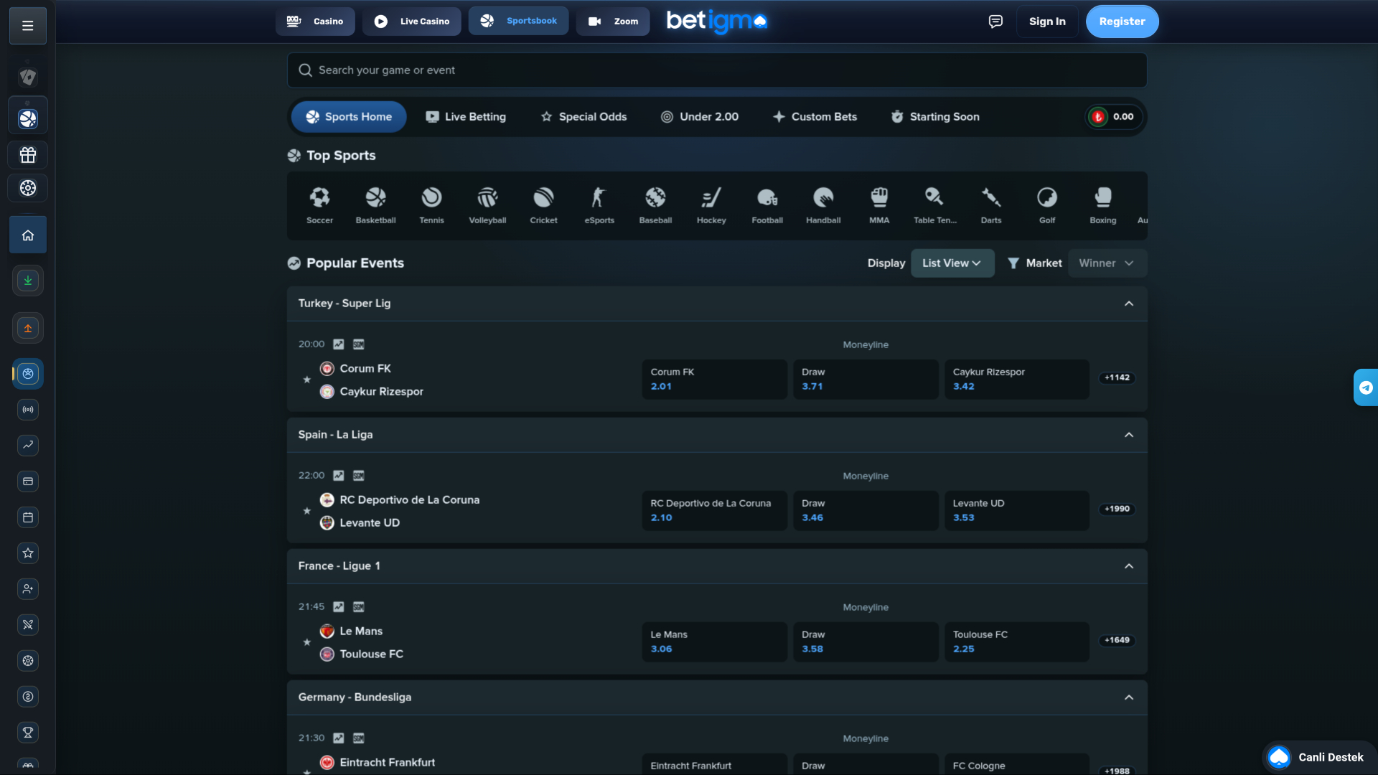Collapse the France - Ligue 1 section

(x=1129, y=566)
